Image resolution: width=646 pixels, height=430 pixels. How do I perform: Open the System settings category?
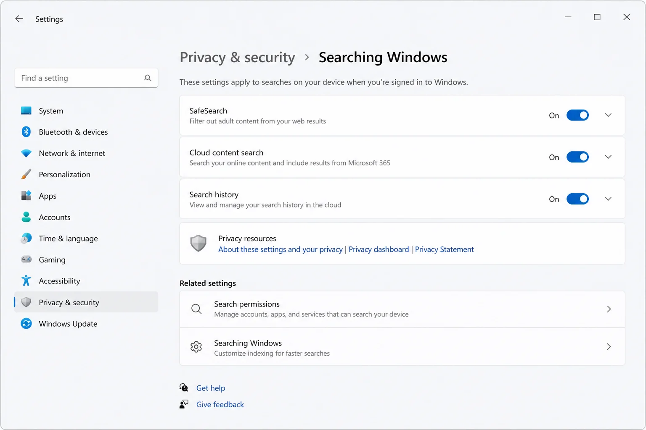(86, 111)
